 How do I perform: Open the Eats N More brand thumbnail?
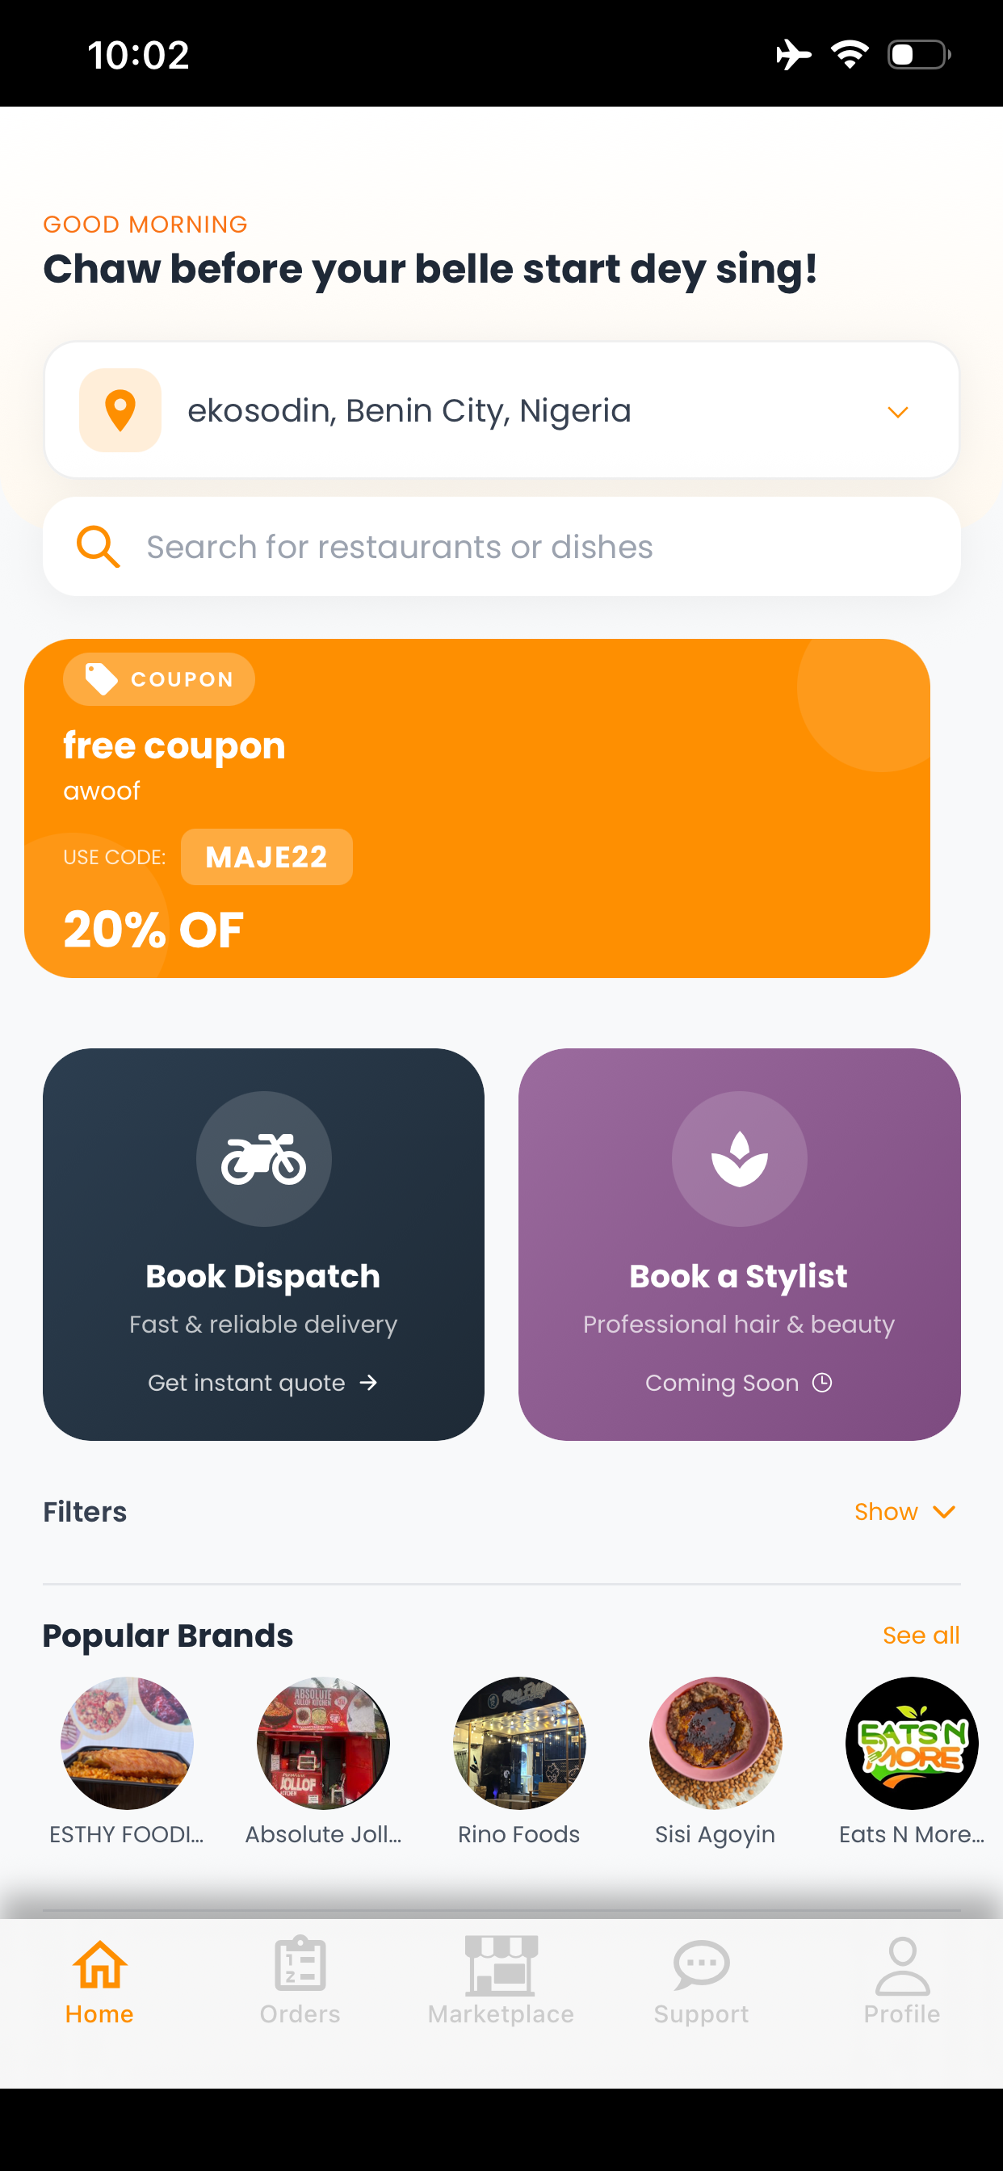tap(911, 1743)
